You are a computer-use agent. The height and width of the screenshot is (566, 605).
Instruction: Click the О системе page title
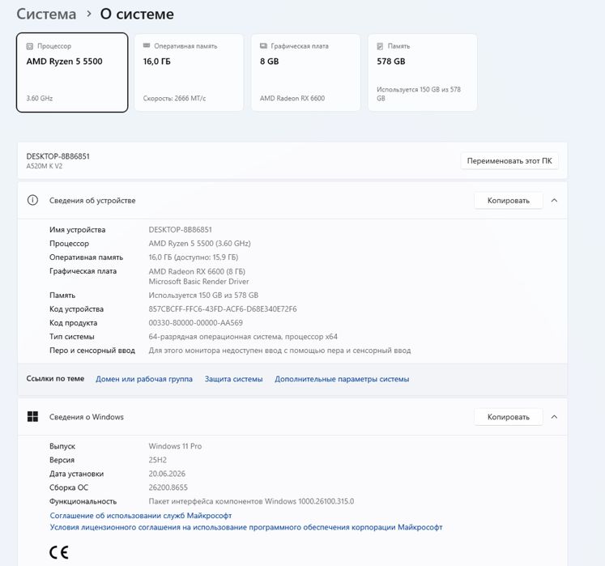click(x=137, y=15)
